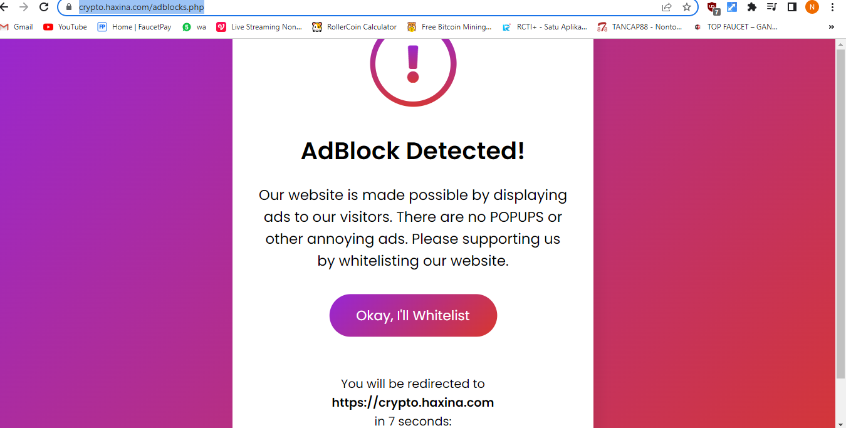This screenshot has height=428, width=846.
Task: Reload the current page
Action: [x=43, y=8]
